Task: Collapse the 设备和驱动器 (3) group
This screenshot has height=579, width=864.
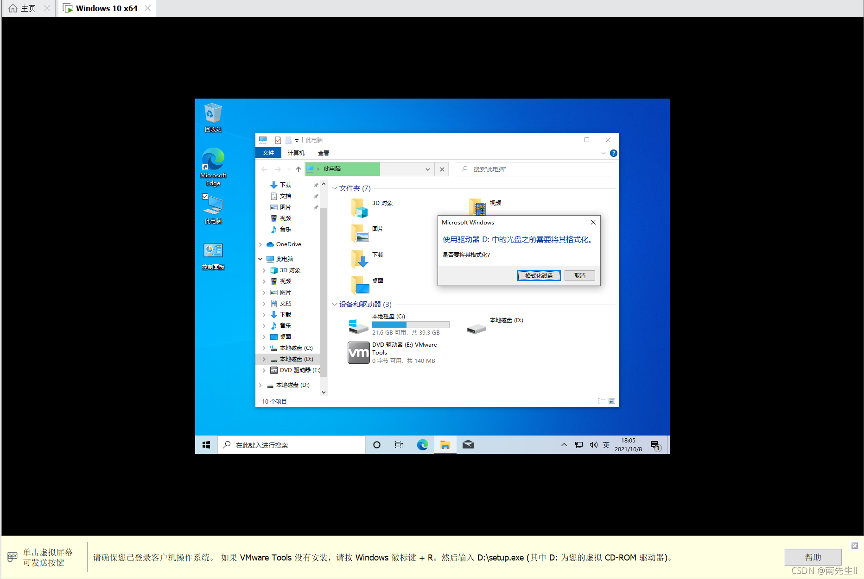Action: (x=335, y=305)
